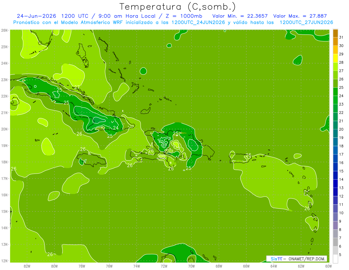The height and width of the screenshot is (270, 349).
Task: Click the 64W longitude axis label
Action: 274,266
